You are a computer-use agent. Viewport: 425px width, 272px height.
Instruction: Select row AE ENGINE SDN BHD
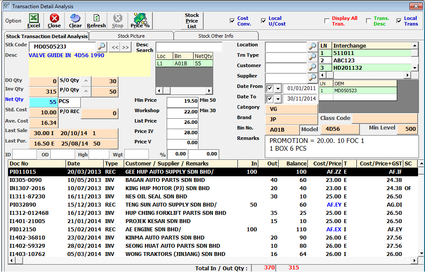coord(213,229)
